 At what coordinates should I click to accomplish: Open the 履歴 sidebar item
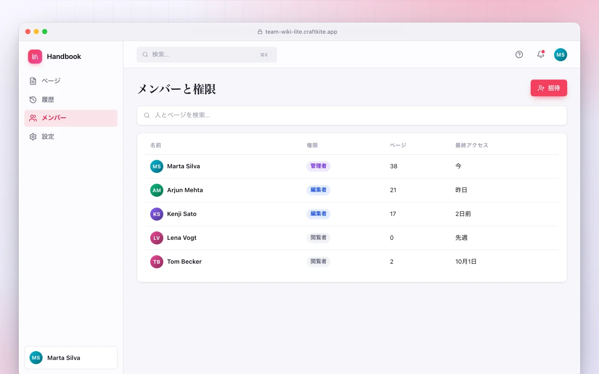point(71,100)
